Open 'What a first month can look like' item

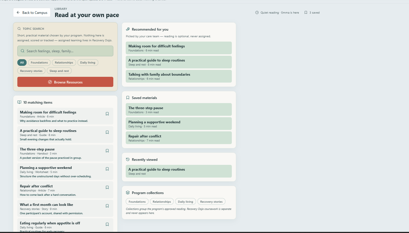[x=65, y=208]
